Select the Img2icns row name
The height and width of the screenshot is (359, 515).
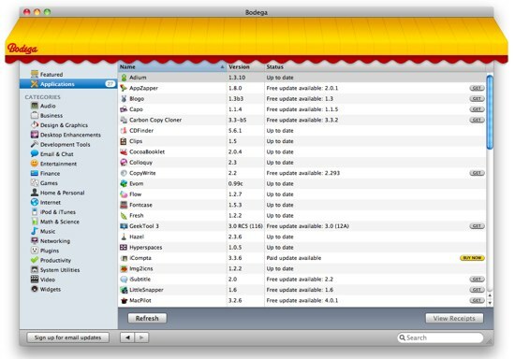tap(141, 268)
